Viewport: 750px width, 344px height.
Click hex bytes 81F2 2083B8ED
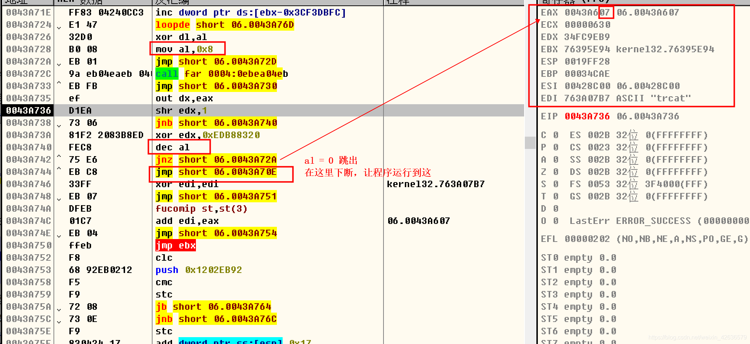(x=106, y=135)
